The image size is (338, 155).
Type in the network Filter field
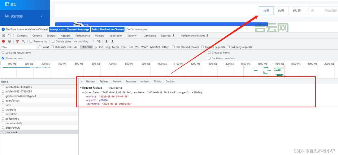19,47
